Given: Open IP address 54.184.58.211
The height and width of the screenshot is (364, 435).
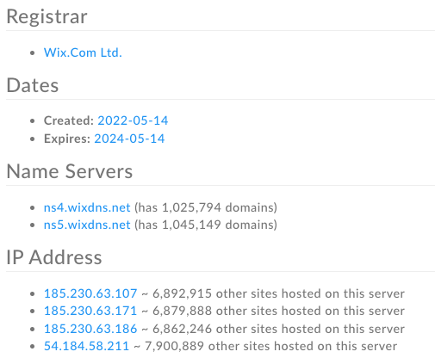Looking at the screenshot, I should [86, 346].
